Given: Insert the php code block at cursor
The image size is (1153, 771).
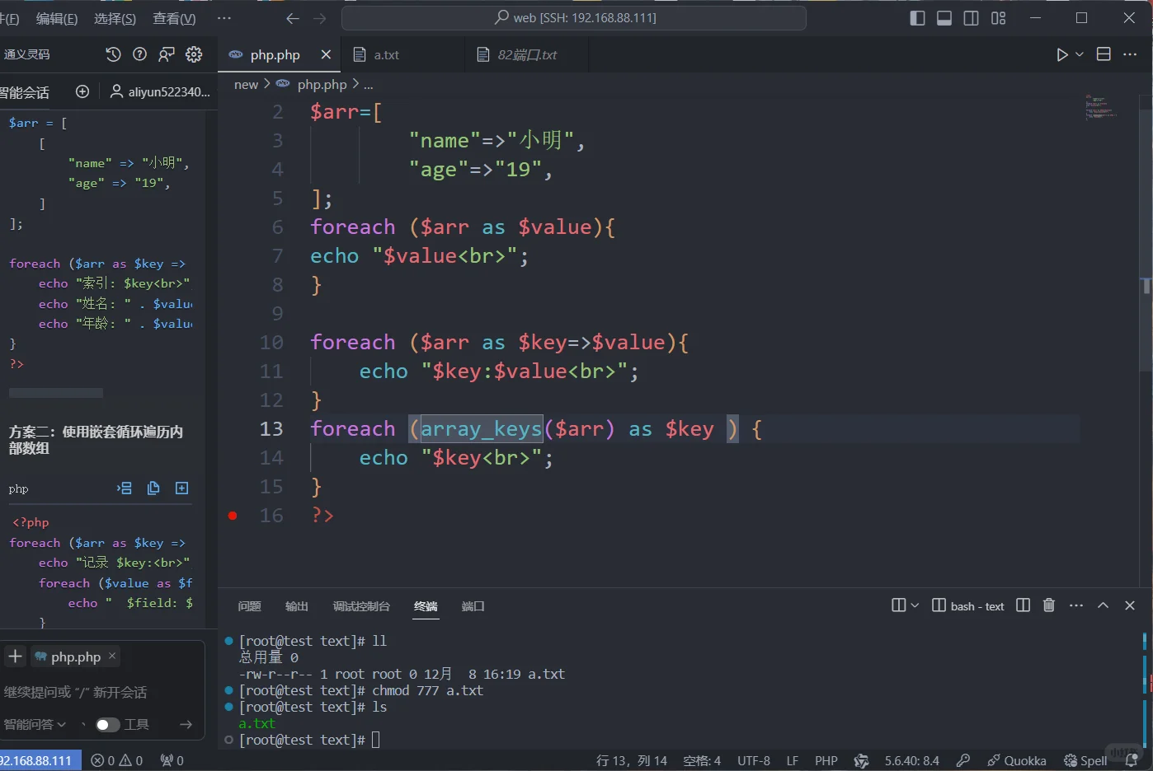Looking at the screenshot, I should (125, 488).
